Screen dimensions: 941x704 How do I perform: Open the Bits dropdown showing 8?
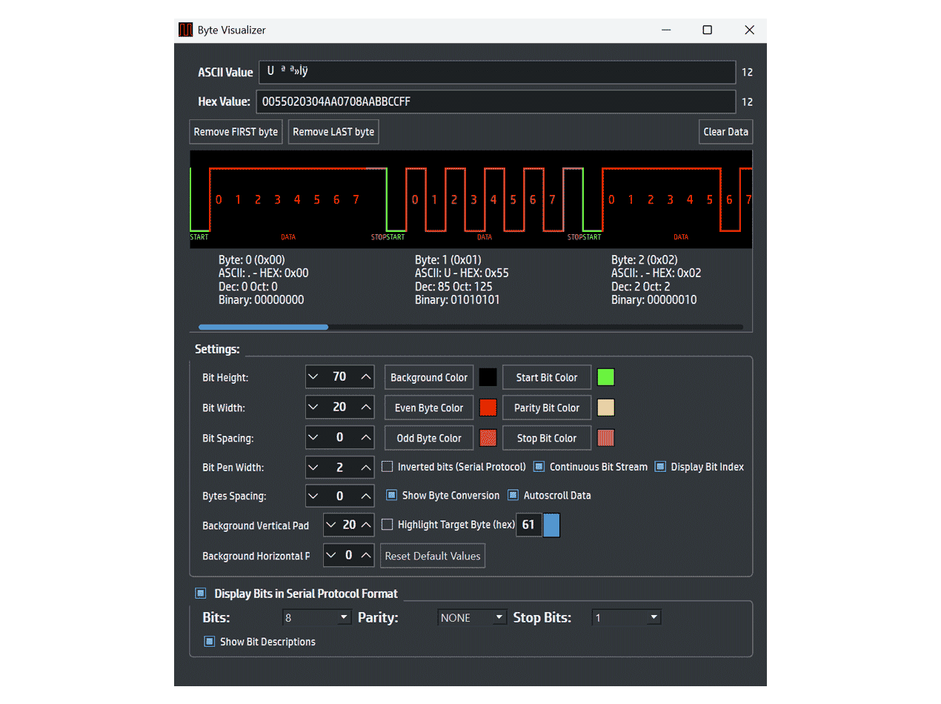(x=317, y=617)
